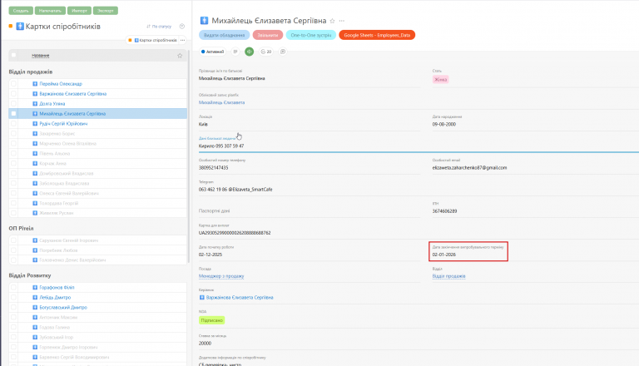Click the green round avatar icon in card toolbar
Image resolution: width=639 pixels, height=366 pixels.
tap(250, 52)
